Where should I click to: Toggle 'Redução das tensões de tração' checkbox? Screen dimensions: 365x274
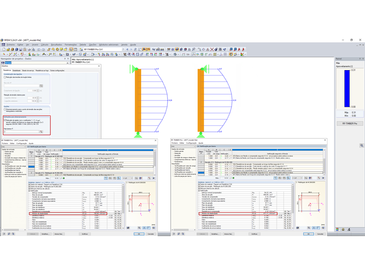[5, 77]
